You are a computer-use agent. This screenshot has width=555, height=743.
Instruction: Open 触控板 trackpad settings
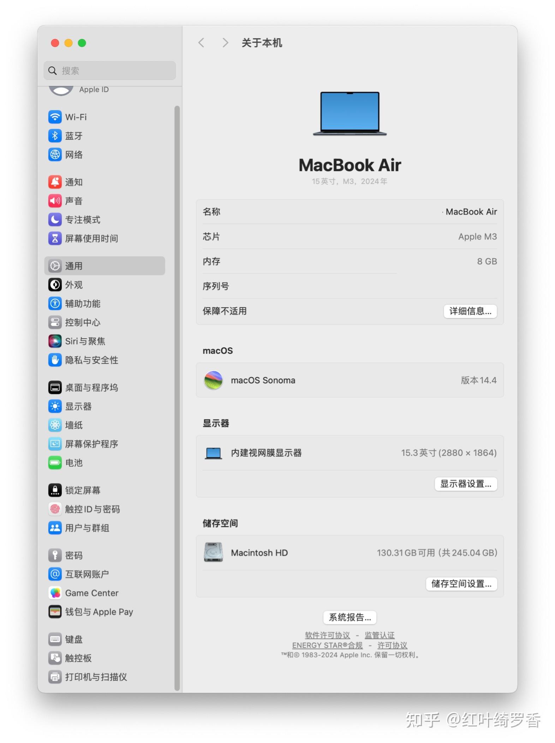click(105, 658)
